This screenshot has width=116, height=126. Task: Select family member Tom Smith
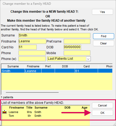click(x=25, y=116)
